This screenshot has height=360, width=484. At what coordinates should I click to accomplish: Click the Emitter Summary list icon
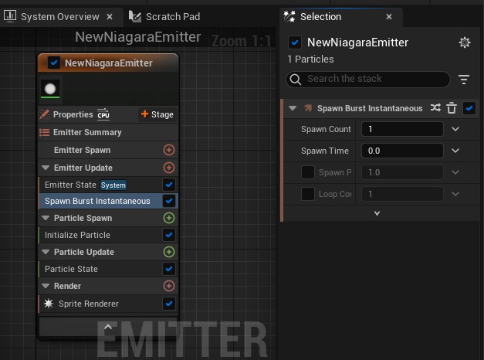(45, 132)
